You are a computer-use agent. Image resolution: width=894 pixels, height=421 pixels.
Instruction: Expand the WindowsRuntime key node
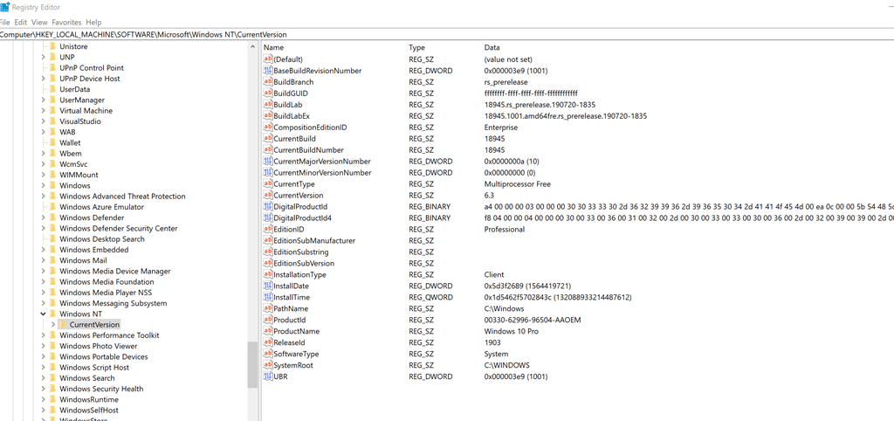pos(44,399)
